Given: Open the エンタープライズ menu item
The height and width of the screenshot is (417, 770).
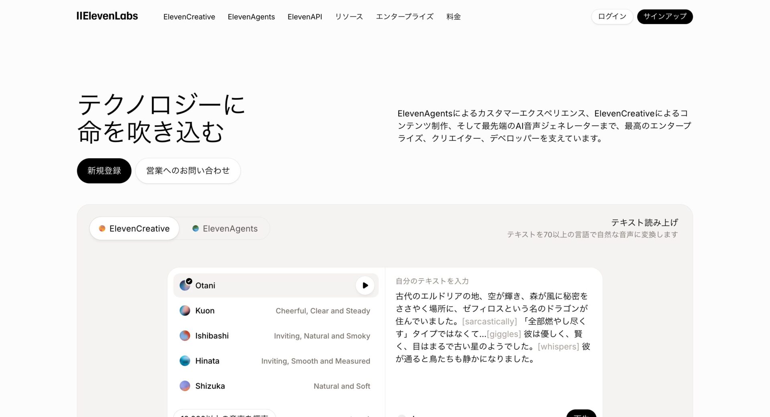Looking at the screenshot, I should (405, 16).
